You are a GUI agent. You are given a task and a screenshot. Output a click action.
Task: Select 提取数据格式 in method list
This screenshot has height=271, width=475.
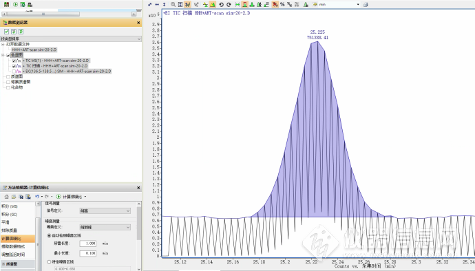tap(13, 246)
